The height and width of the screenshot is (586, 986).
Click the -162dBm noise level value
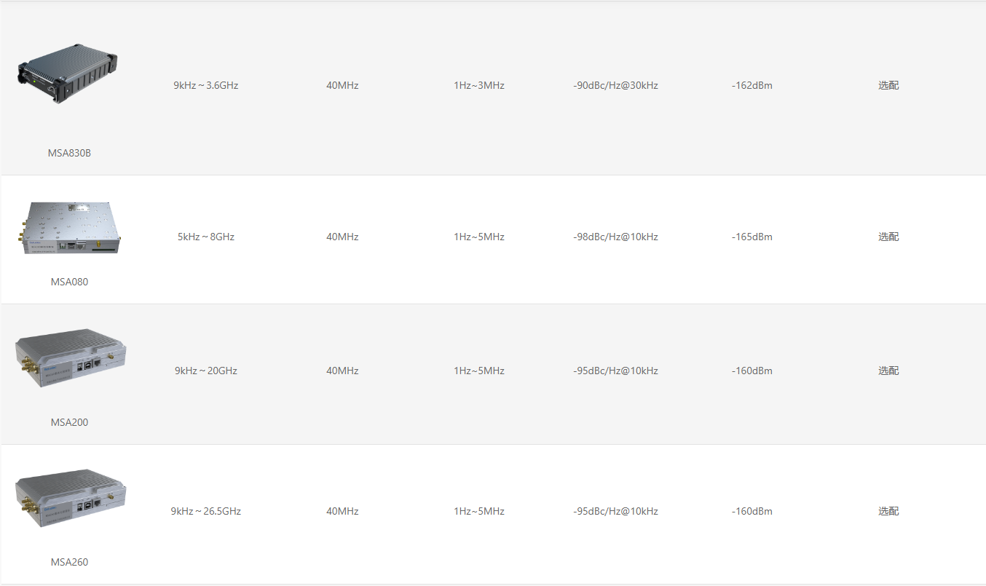click(752, 85)
